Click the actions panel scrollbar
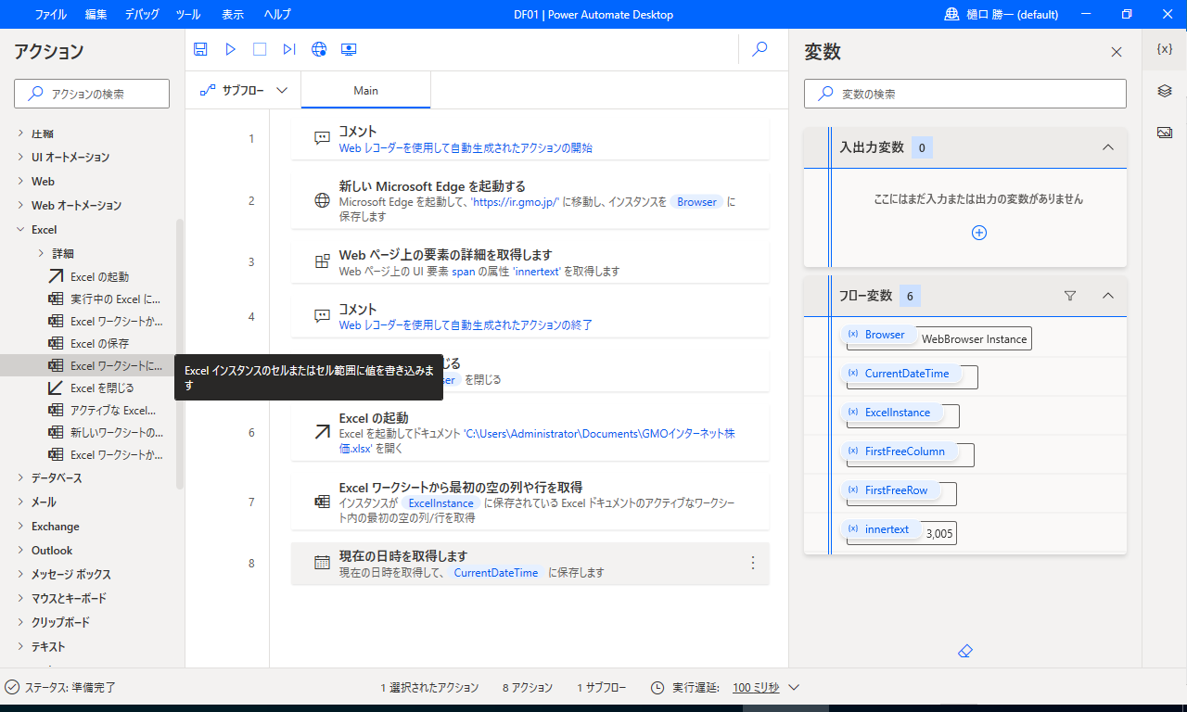 click(x=180, y=352)
